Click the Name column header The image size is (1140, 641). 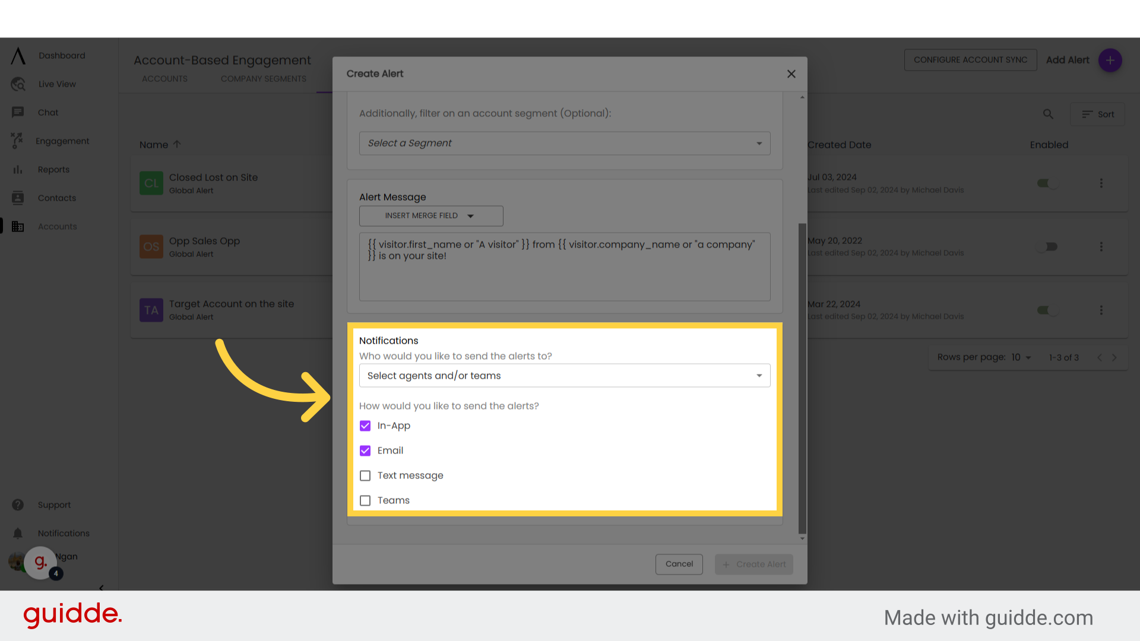(x=154, y=144)
